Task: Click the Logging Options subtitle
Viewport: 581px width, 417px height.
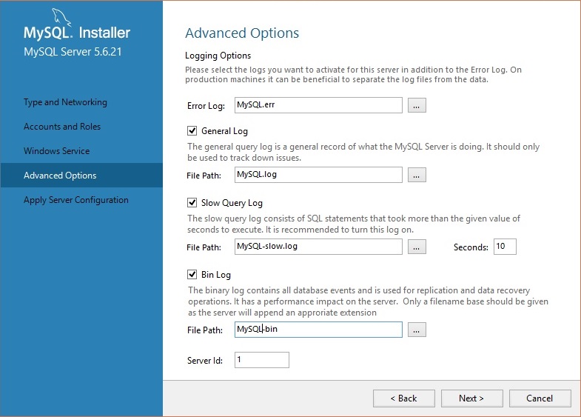Action: pyautogui.click(x=218, y=56)
